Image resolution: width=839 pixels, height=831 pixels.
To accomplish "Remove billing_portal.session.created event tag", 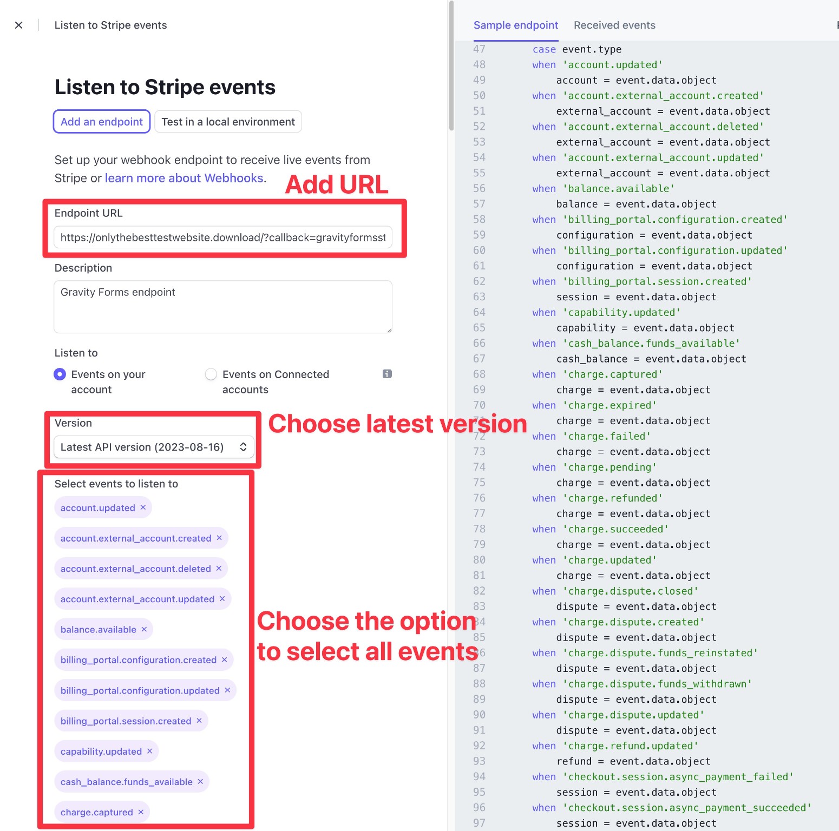I will [199, 721].
